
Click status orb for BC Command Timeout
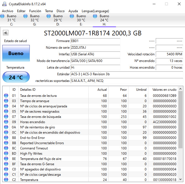6,148
